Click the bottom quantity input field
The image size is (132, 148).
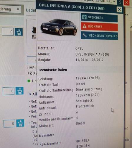[9, 123]
